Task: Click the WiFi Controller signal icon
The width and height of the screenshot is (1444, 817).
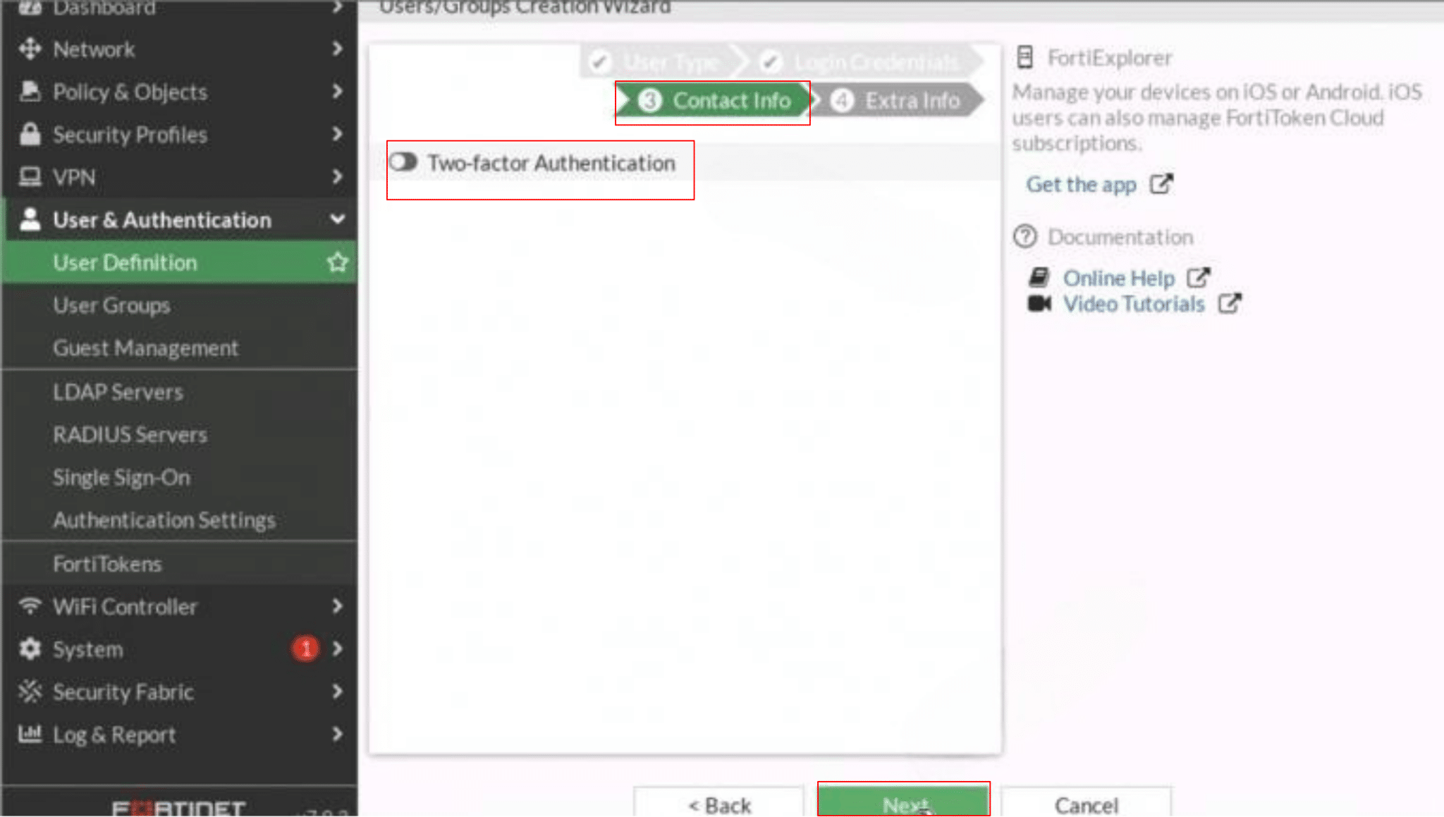Action: [30, 606]
